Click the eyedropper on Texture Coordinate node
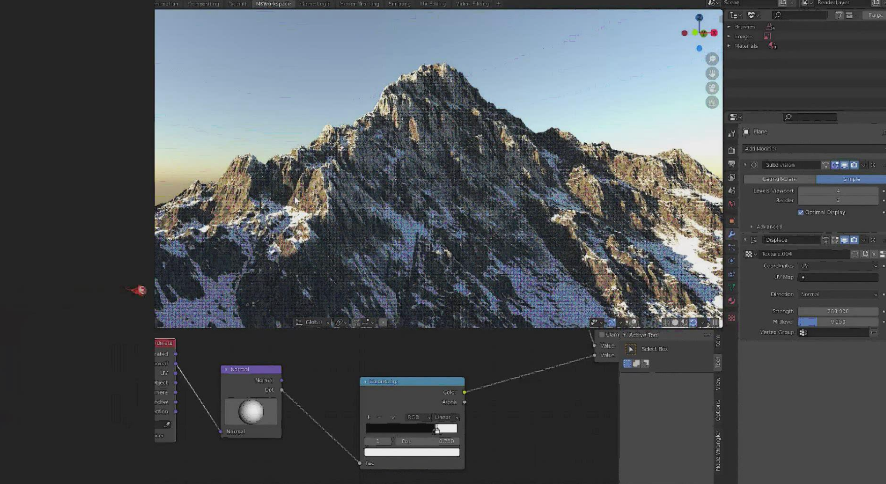Screen dimensions: 886x484 pyautogui.click(x=167, y=424)
